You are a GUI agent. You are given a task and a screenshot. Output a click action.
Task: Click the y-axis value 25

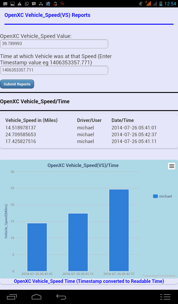12,189
